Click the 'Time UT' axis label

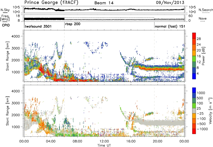[x=104, y=145]
